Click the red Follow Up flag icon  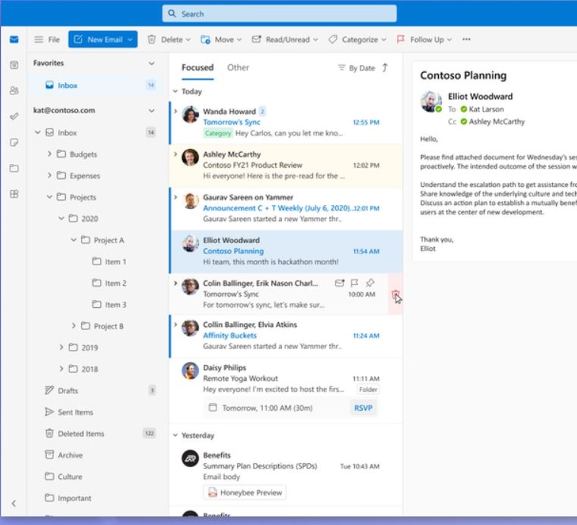[x=400, y=39]
